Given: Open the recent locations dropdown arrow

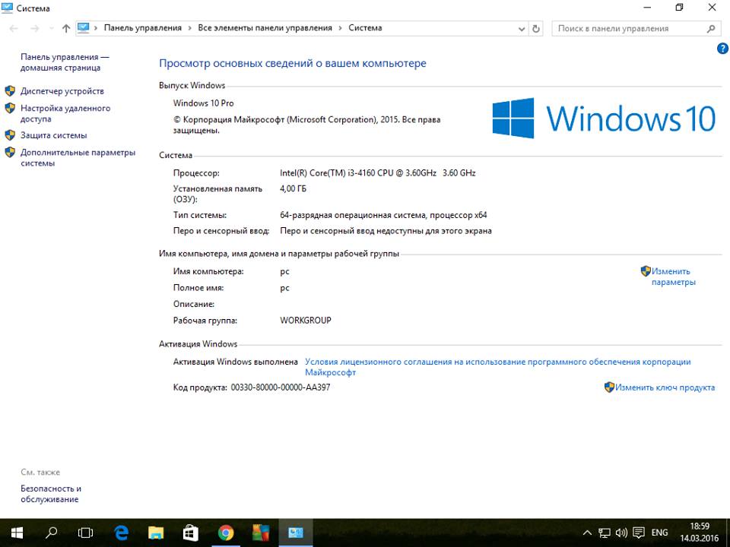Looking at the screenshot, I should coord(51,28).
